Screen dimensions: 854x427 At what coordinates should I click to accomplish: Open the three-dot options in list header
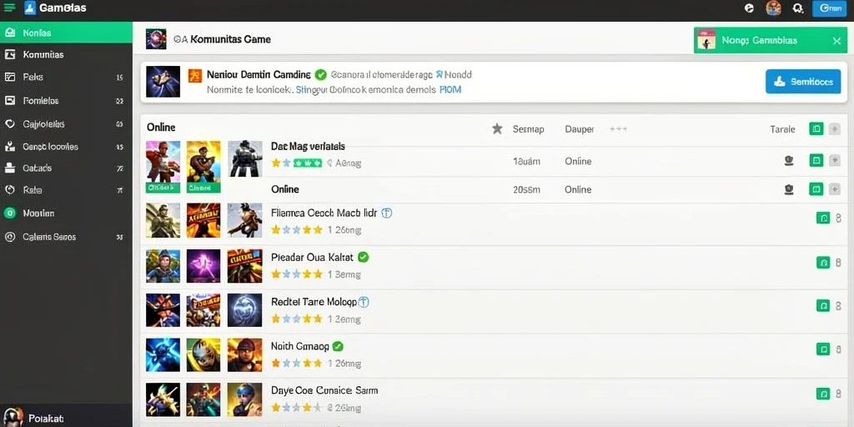click(618, 129)
